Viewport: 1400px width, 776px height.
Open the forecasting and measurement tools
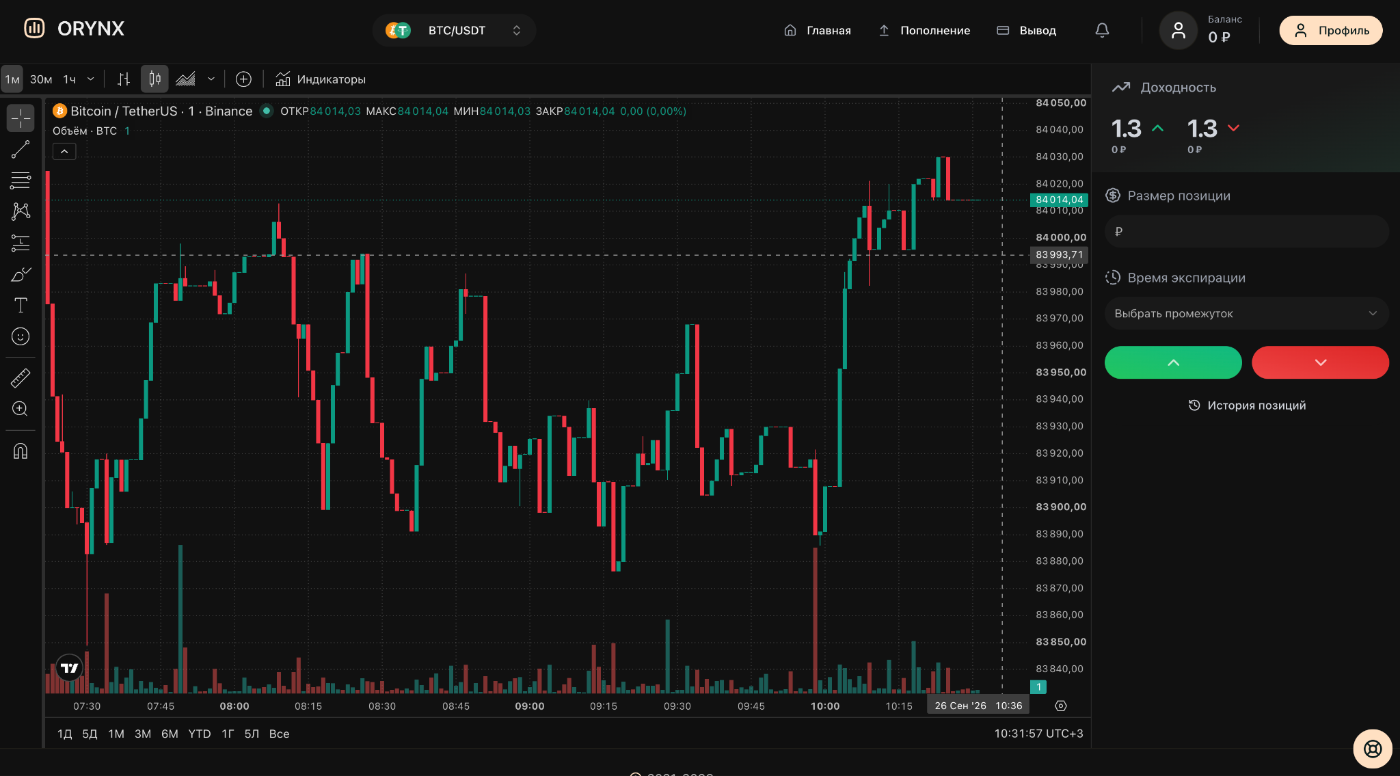[21, 243]
